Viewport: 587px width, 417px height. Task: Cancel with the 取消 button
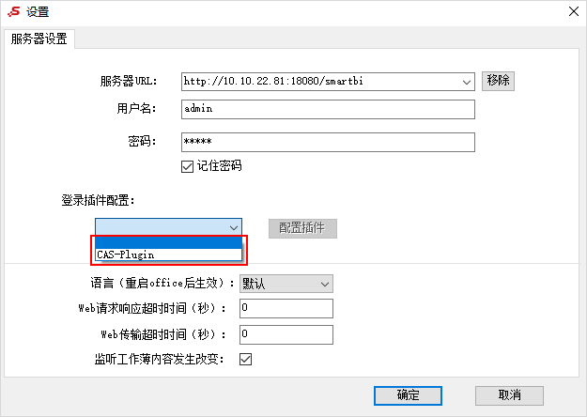(509, 395)
